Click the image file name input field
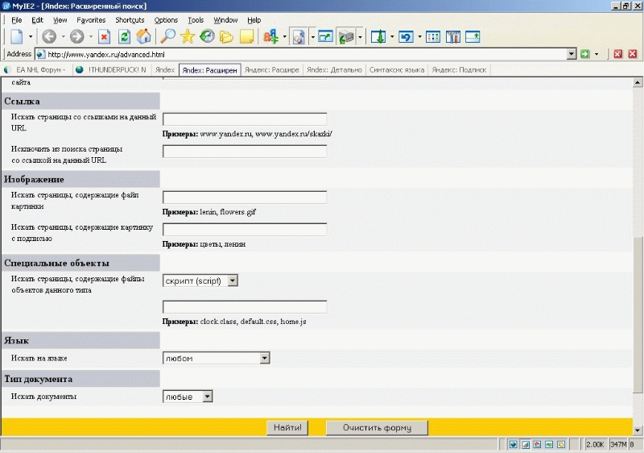The image size is (644, 453). (245, 197)
